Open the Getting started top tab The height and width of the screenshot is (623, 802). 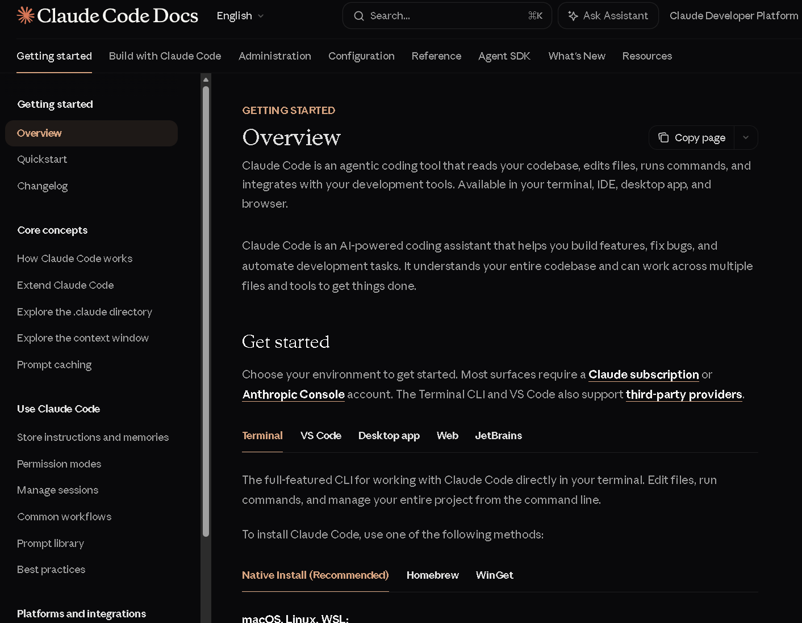coord(54,56)
